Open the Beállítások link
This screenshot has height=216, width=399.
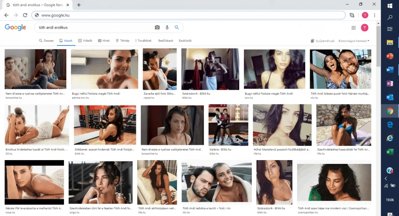[x=166, y=41]
